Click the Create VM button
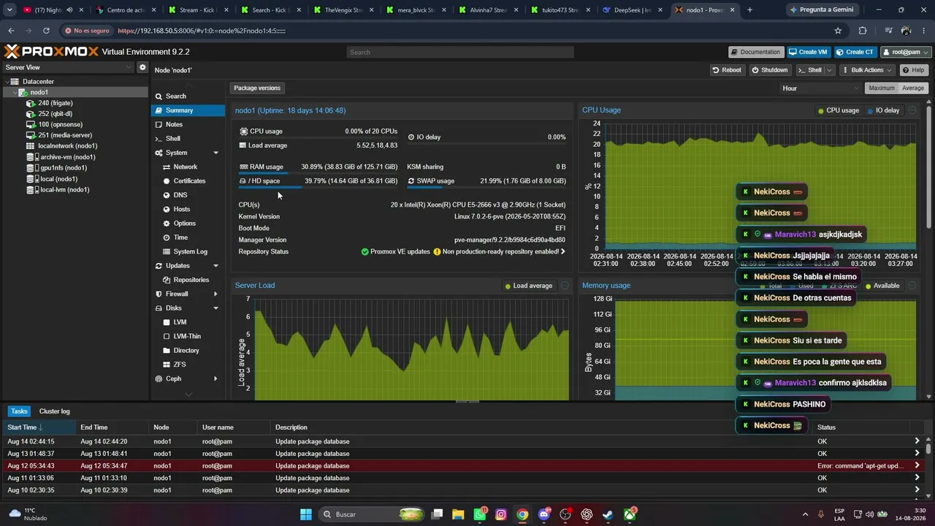 click(808, 52)
